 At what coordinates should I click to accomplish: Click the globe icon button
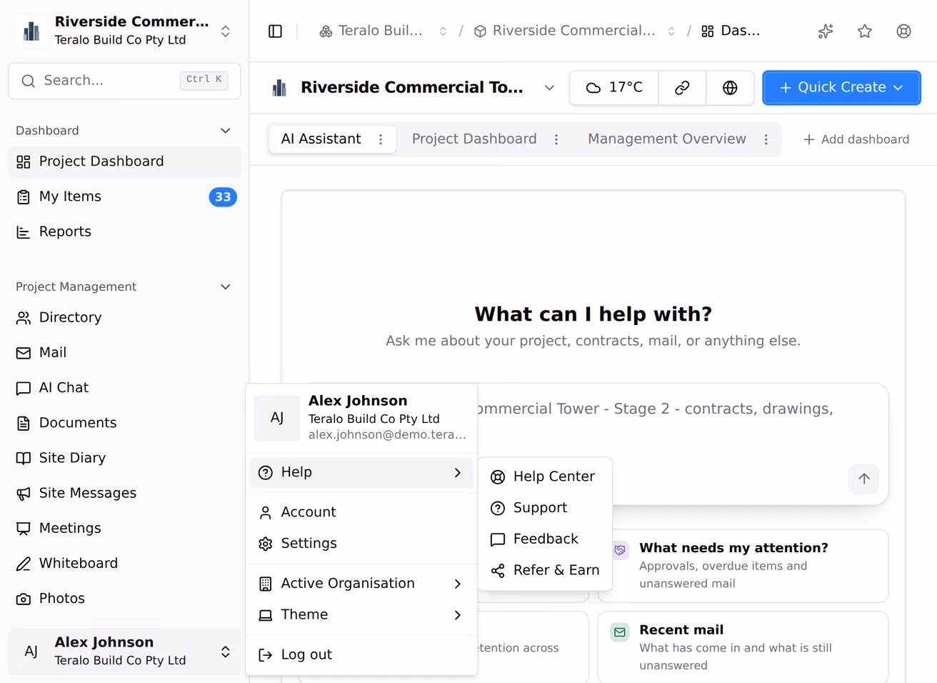pos(730,87)
